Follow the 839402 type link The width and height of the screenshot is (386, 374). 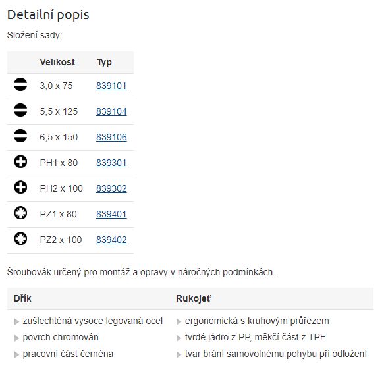[x=111, y=240]
